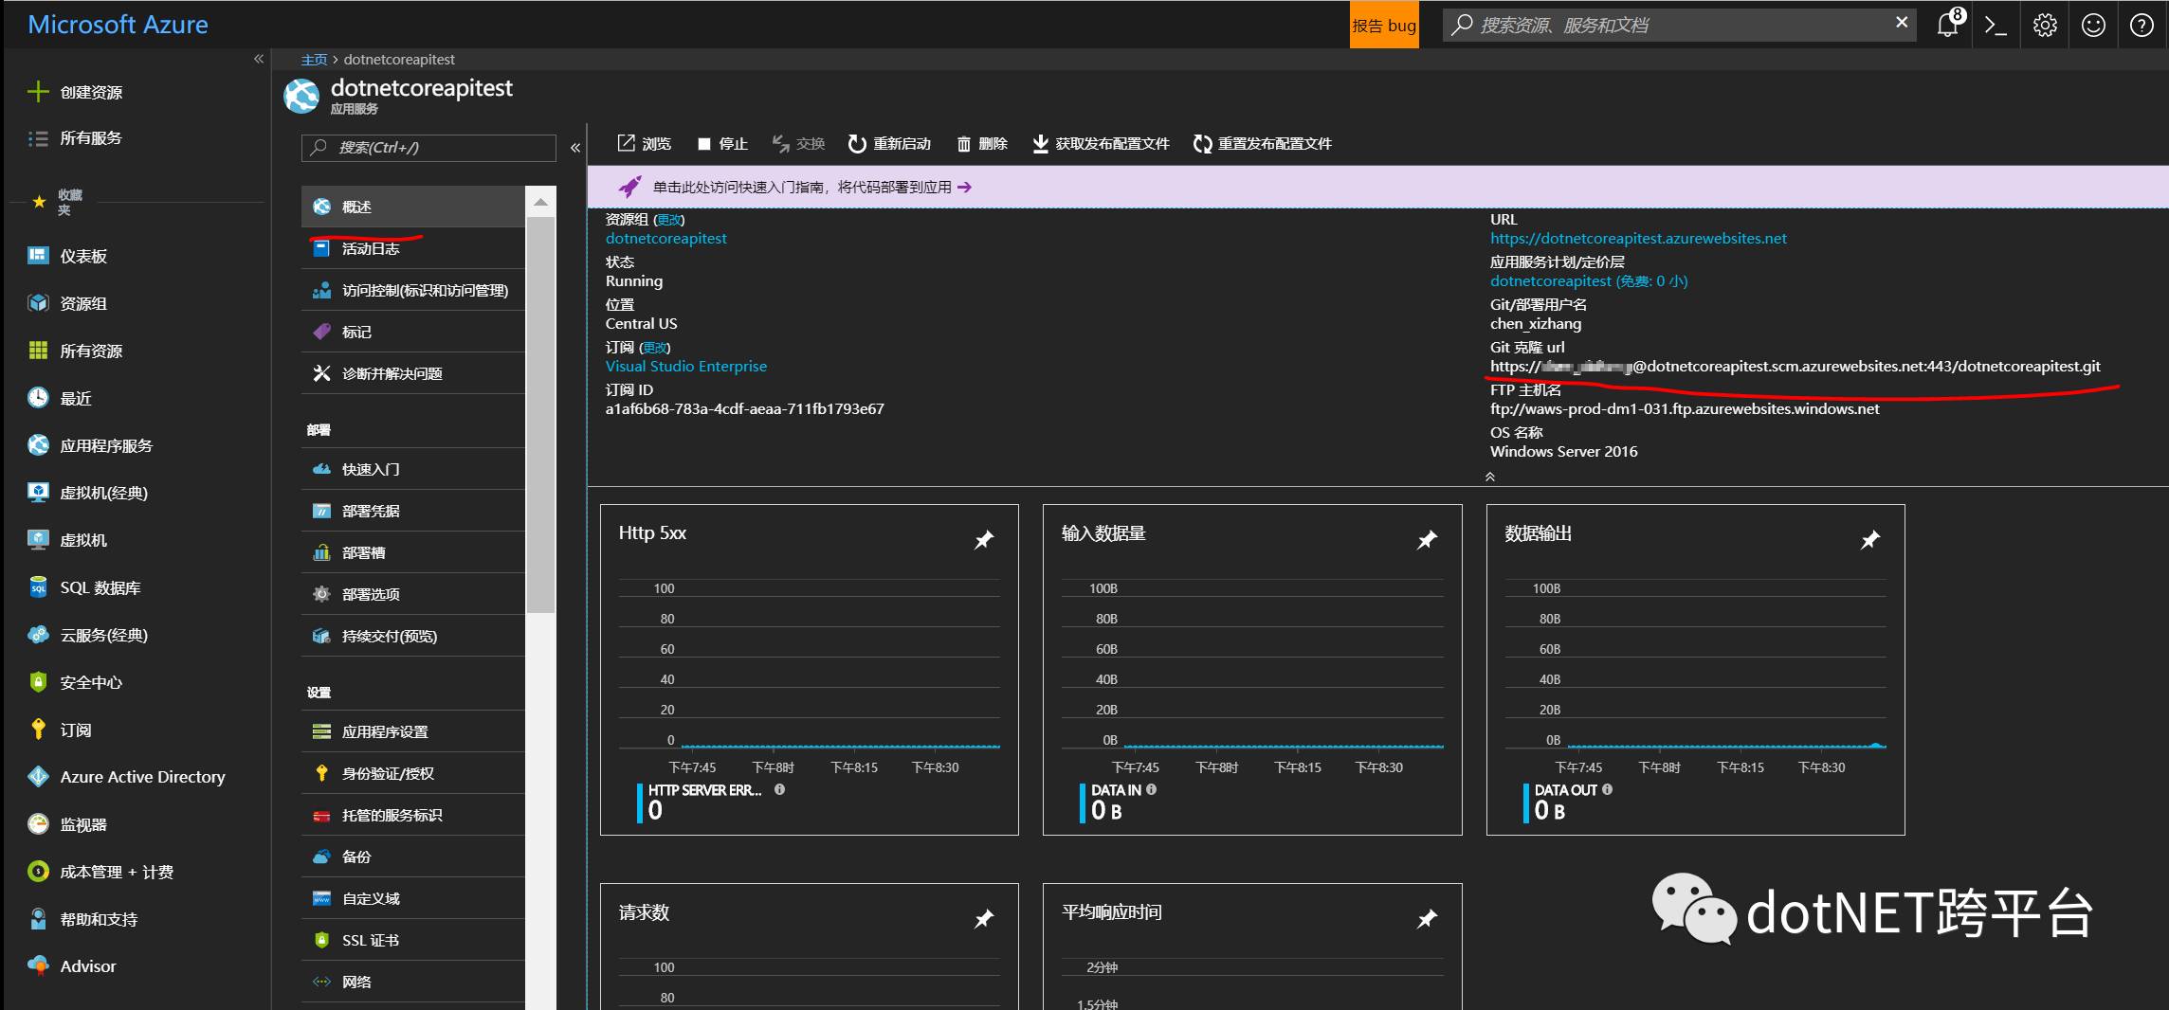The width and height of the screenshot is (2169, 1010).
Task: Open 活动日志 menu item
Action: pyautogui.click(x=413, y=248)
